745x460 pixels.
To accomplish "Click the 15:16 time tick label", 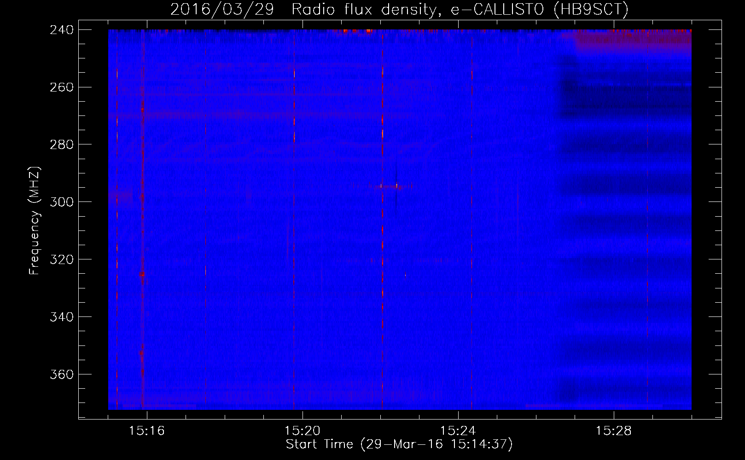I will (x=147, y=431).
